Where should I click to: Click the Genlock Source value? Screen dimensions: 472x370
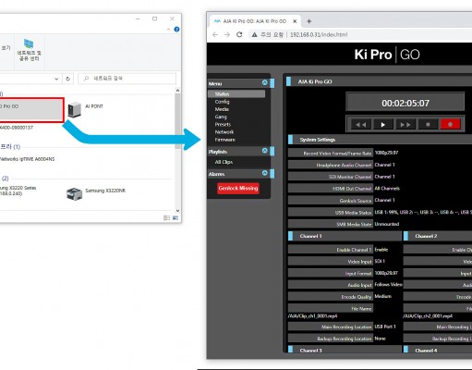(384, 200)
